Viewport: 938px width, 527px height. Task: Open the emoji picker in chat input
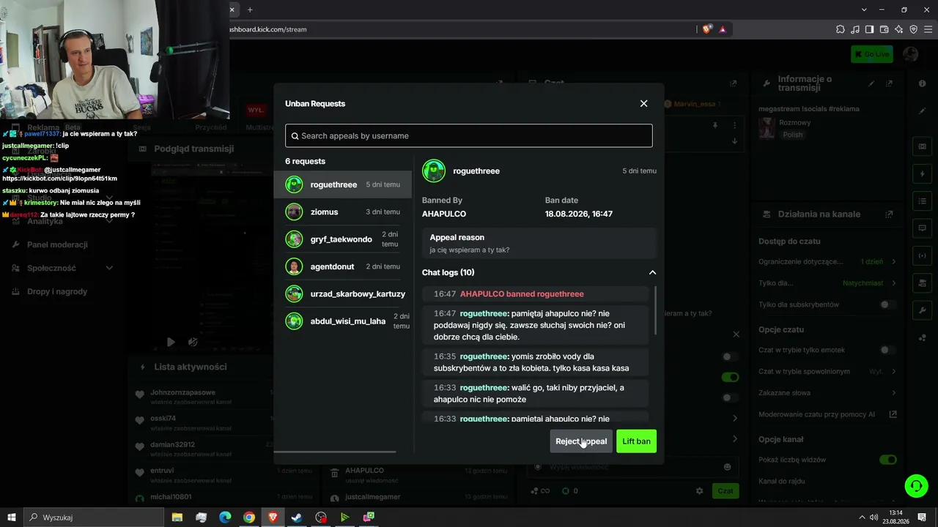point(727,467)
